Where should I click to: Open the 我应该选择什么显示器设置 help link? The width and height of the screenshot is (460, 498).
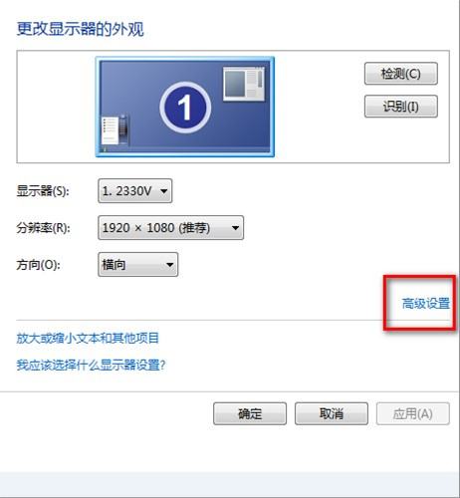click(x=91, y=365)
